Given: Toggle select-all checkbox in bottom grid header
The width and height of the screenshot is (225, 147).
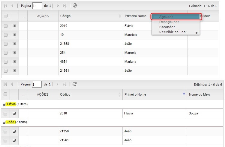Looking at the screenshot, I should pos(6,94).
